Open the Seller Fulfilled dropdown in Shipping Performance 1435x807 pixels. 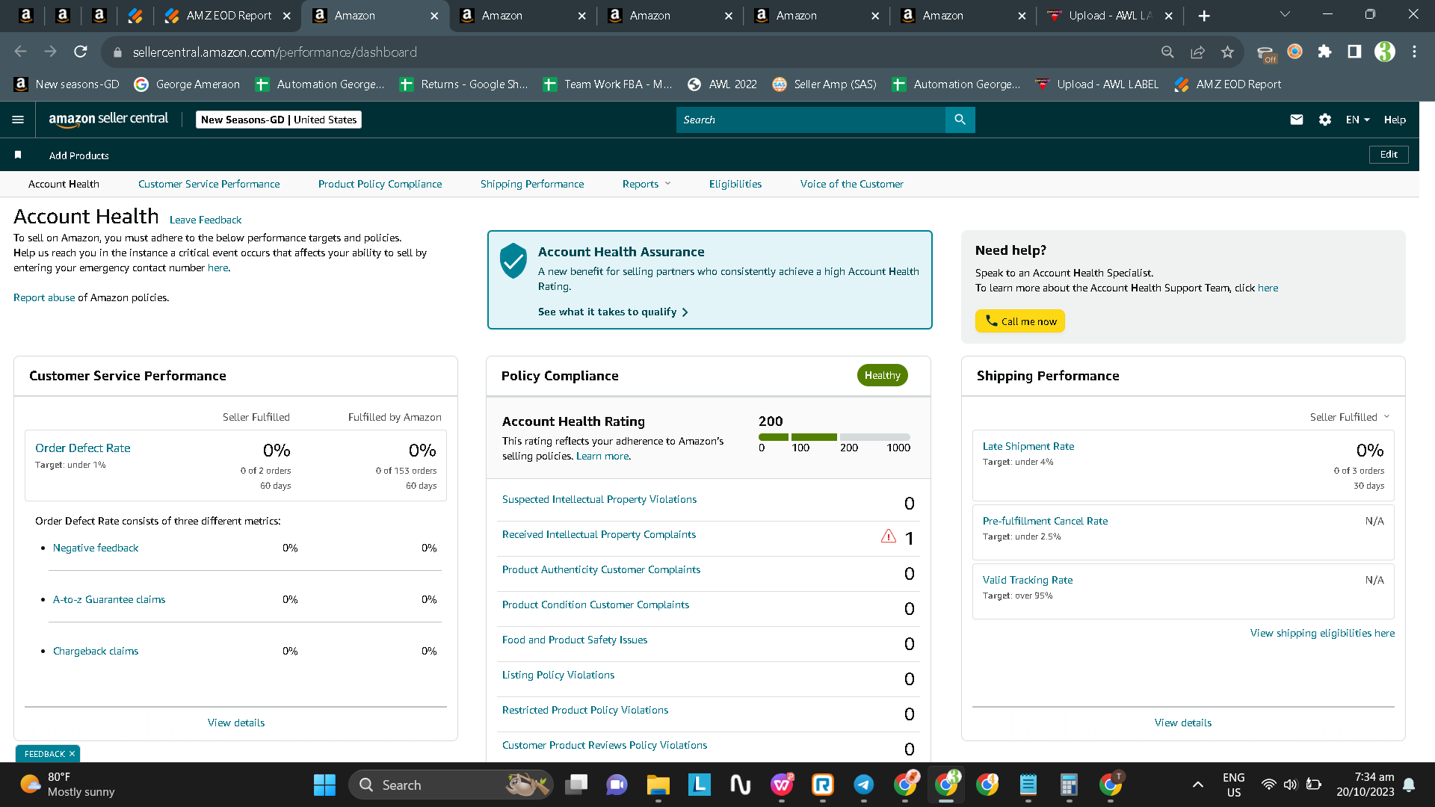(1350, 417)
